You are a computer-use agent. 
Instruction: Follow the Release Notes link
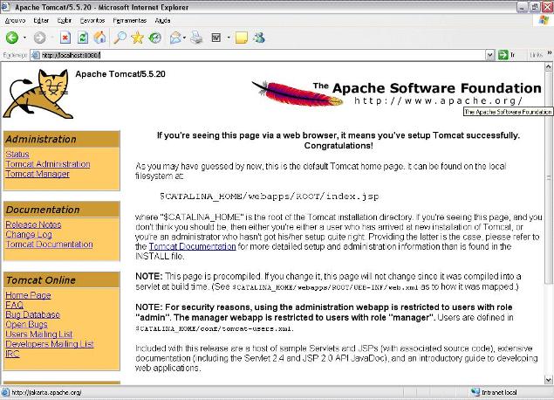pyautogui.click(x=33, y=224)
